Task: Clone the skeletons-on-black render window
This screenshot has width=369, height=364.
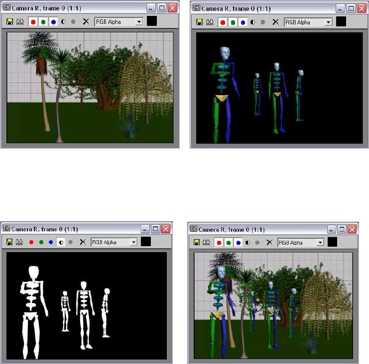Action: tap(210, 22)
